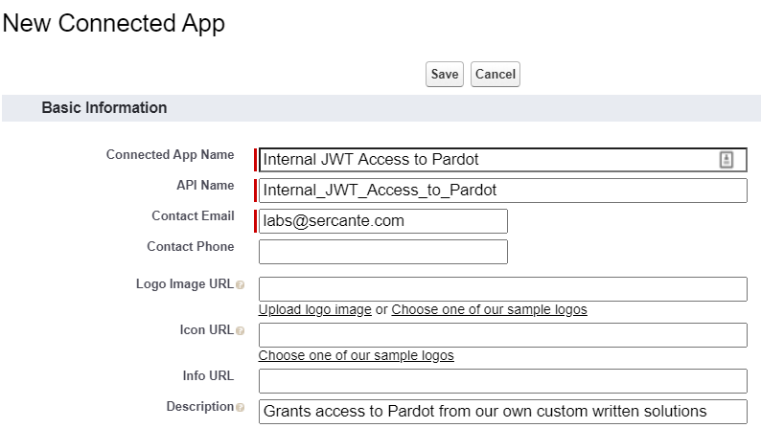Image resolution: width=761 pixels, height=428 pixels.
Task: Click the Connected App Name label
Action: [170, 154]
